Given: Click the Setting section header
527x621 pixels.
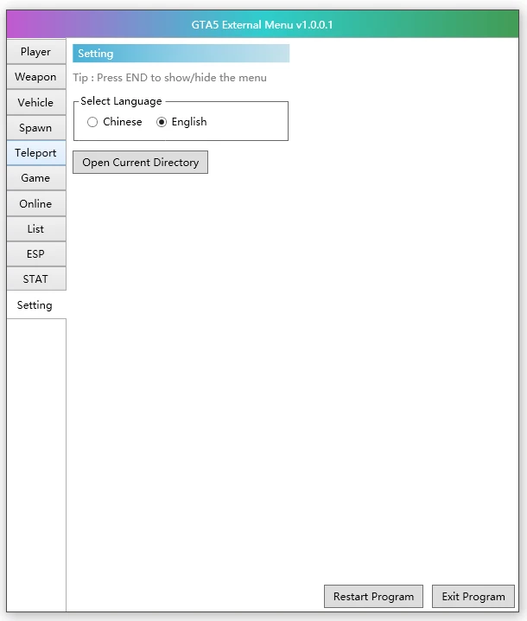Looking at the screenshot, I should pos(181,54).
